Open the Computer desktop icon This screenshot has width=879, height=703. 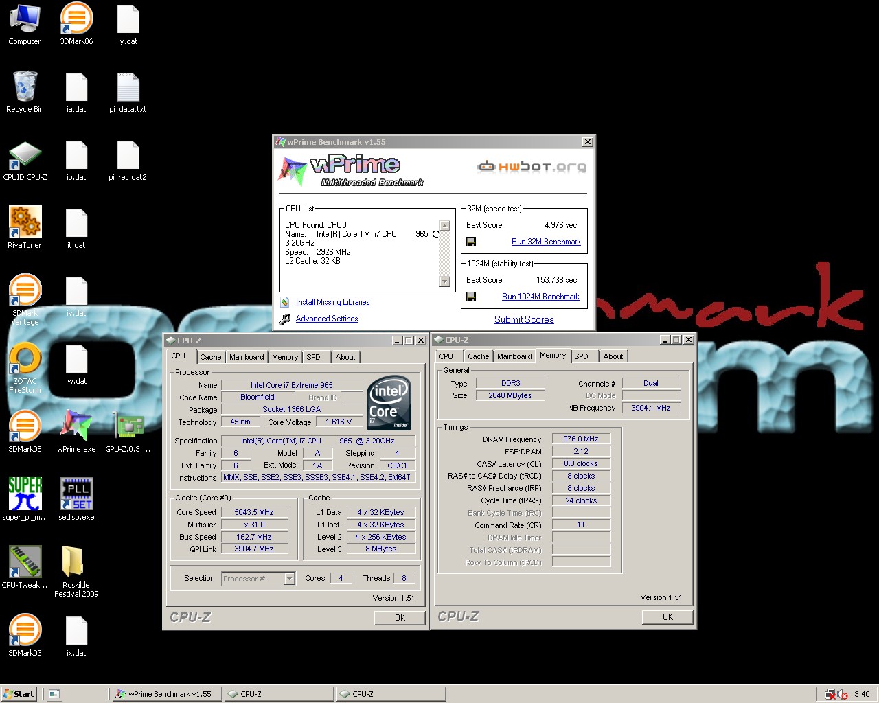tap(25, 23)
